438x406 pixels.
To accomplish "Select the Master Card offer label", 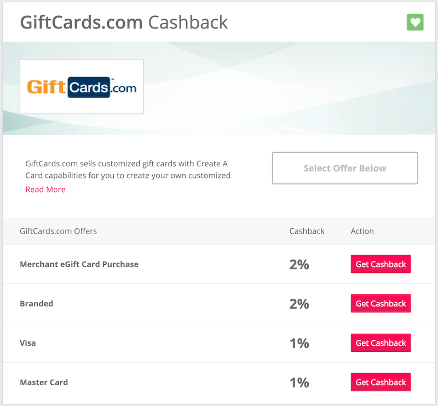I will coord(44,382).
